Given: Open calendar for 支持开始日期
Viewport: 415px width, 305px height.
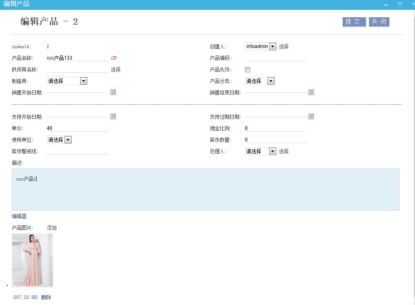Looking at the screenshot, I should (x=113, y=116).
